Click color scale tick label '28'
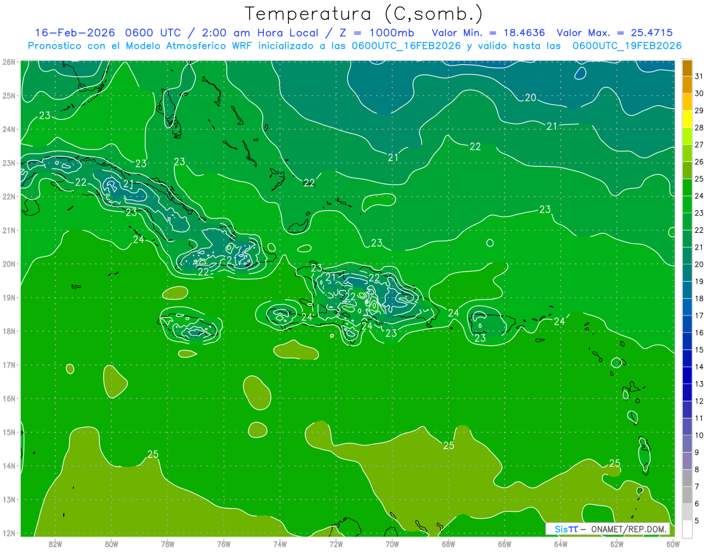The width and height of the screenshot is (715, 552). pos(699,127)
